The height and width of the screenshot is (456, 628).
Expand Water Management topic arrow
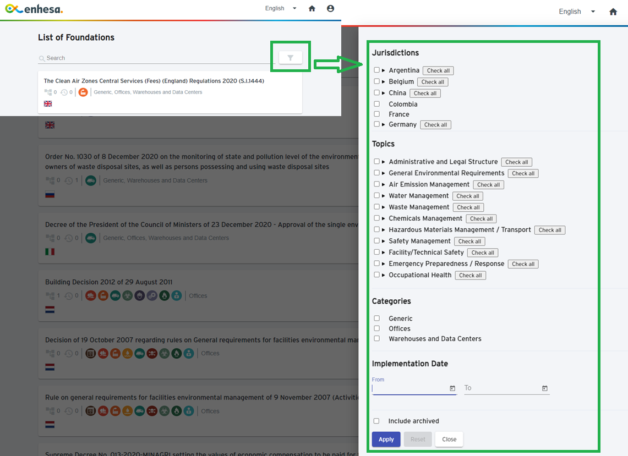383,196
